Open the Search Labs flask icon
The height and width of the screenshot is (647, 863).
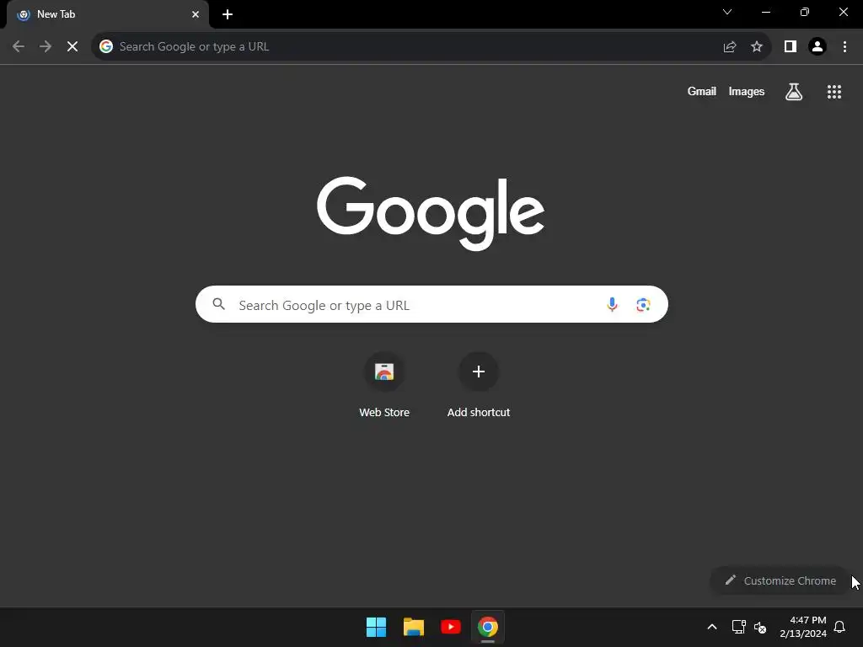tap(794, 92)
